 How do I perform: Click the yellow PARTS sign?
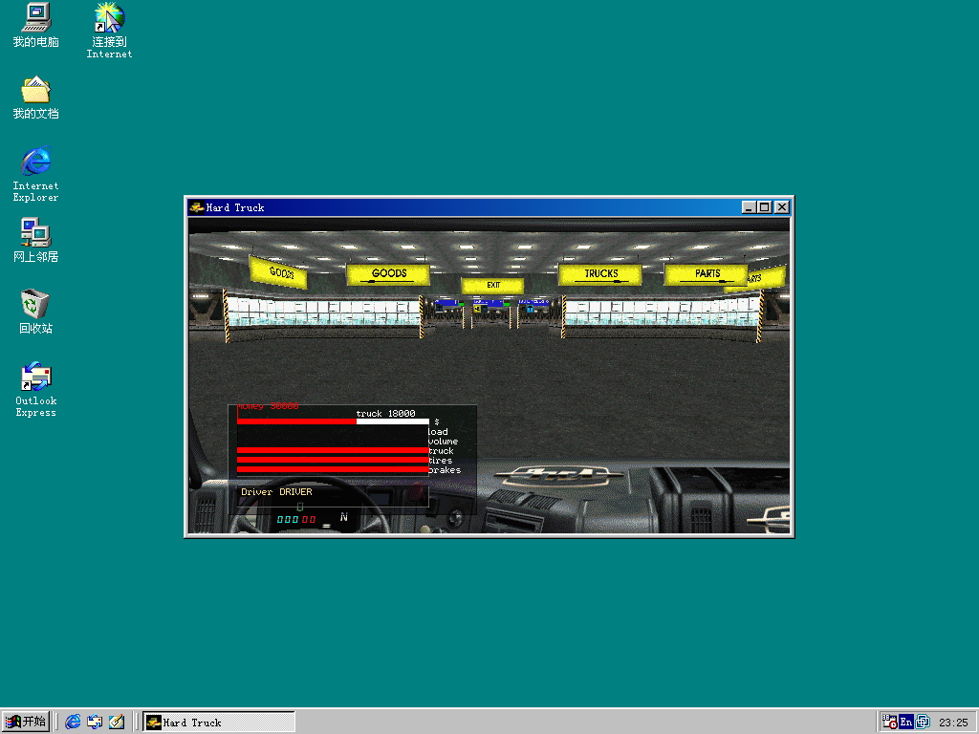click(x=707, y=274)
